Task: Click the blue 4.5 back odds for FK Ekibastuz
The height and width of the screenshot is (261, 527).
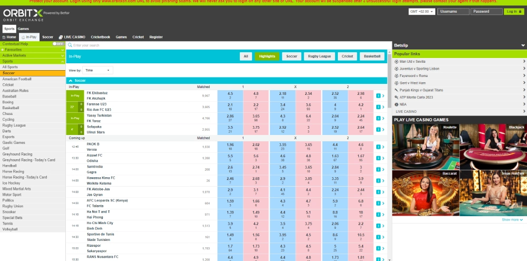Action: (230, 95)
